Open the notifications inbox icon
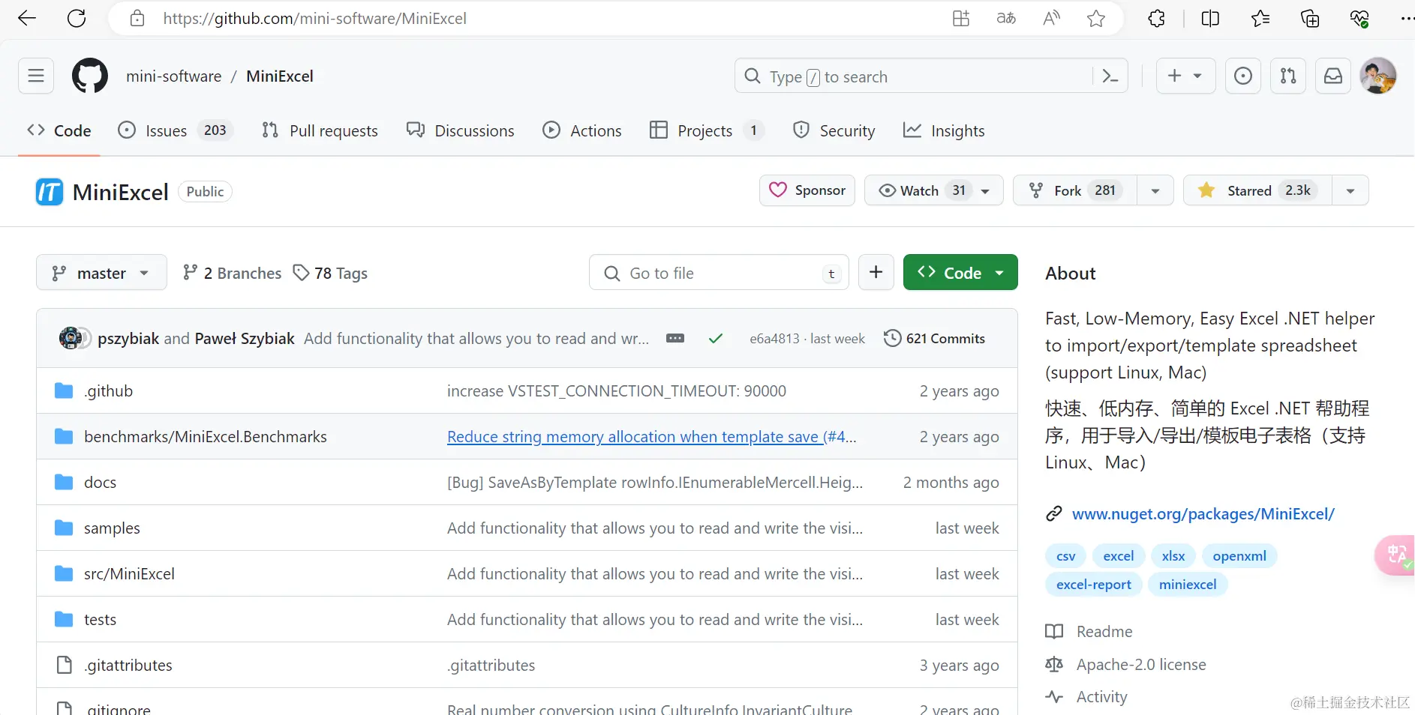Screen dimensions: 1415x715 click(x=1333, y=76)
